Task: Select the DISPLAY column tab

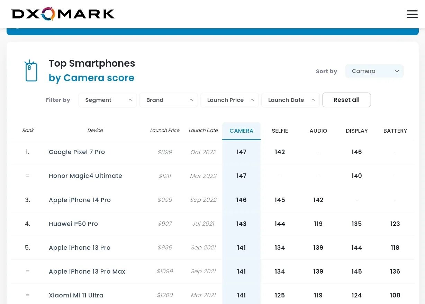Action: 356,131
